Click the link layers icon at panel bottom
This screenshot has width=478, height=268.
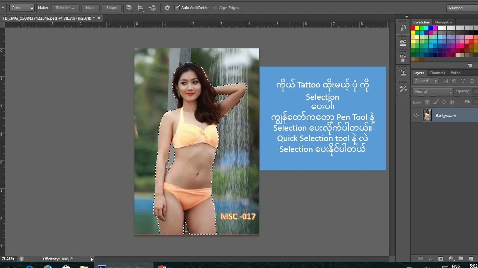(420, 258)
